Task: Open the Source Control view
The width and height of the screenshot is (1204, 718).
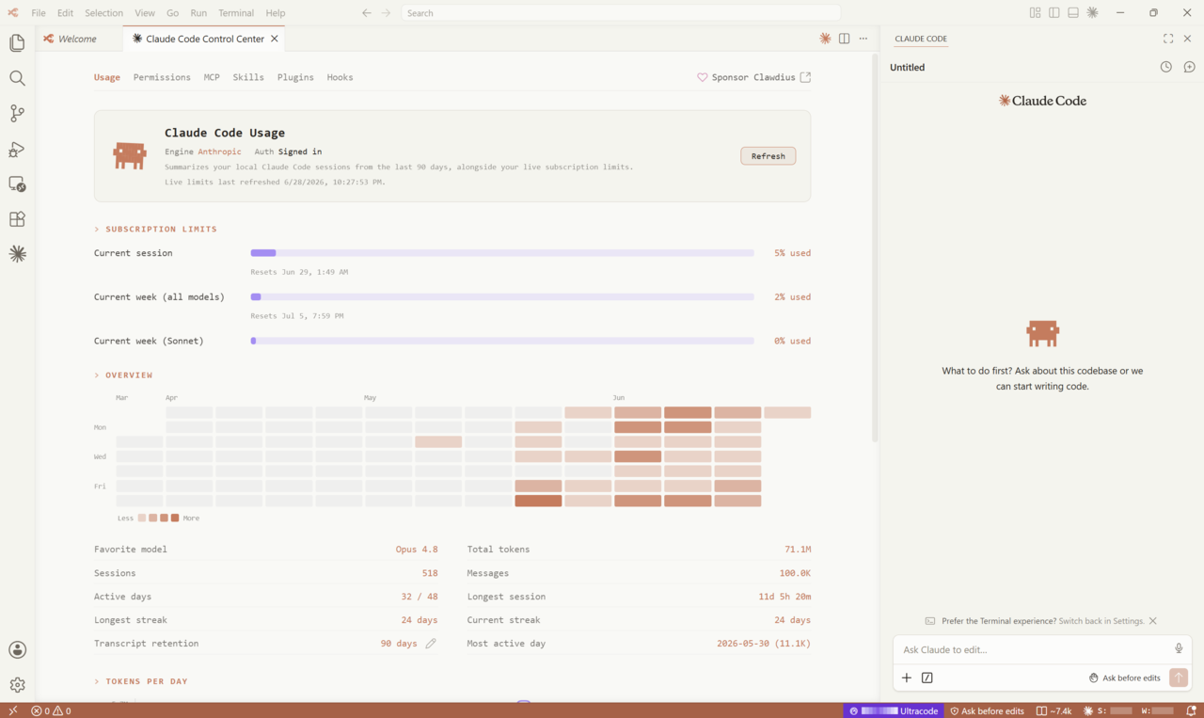Action: point(17,113)
